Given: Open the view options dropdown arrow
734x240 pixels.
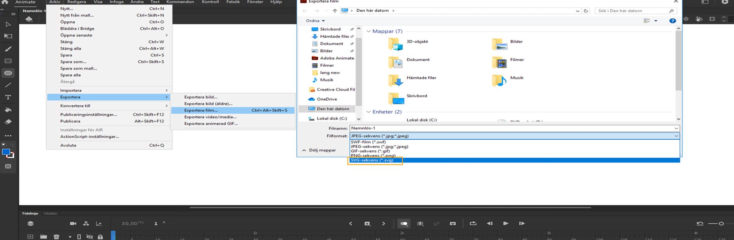Looking at the screenshot, I should pyautogui.click(x=656, y=21).
